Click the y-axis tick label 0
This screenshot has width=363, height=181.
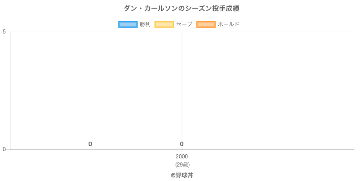click(x=4, y=150)
